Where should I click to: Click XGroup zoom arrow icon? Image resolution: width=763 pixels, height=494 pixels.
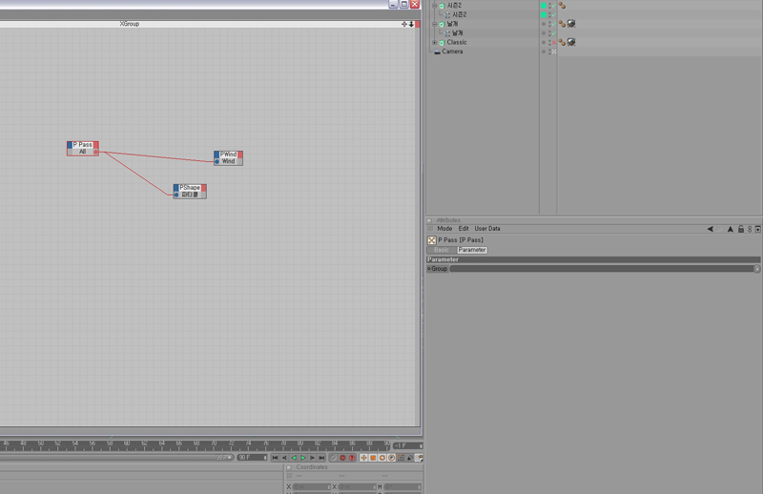(x=411, y=24)
